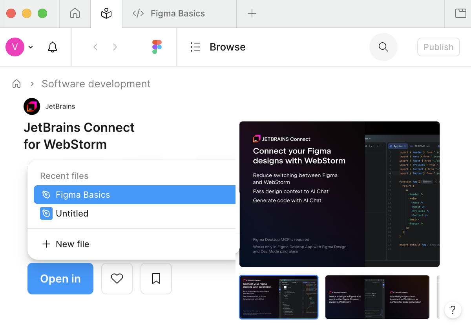Select the first preview thumbnail

[279, 297]
